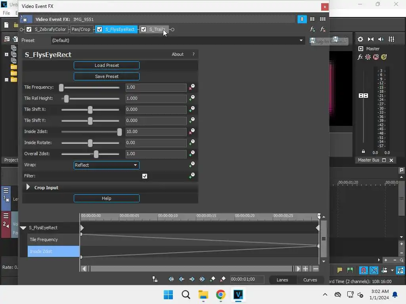Click the Master Bus automation settings icon
The image size is (406, 304).
(x=368, y=57)
